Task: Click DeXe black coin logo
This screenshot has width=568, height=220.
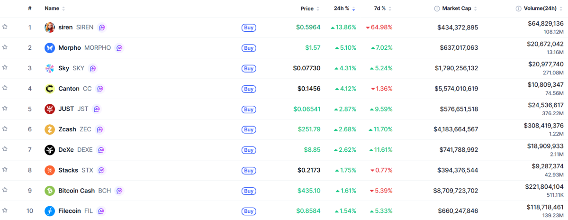Action: 50,150
